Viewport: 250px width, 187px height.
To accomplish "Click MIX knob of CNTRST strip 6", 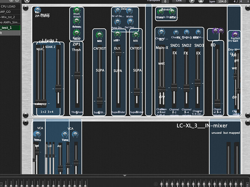I will (x=99, y=35).
